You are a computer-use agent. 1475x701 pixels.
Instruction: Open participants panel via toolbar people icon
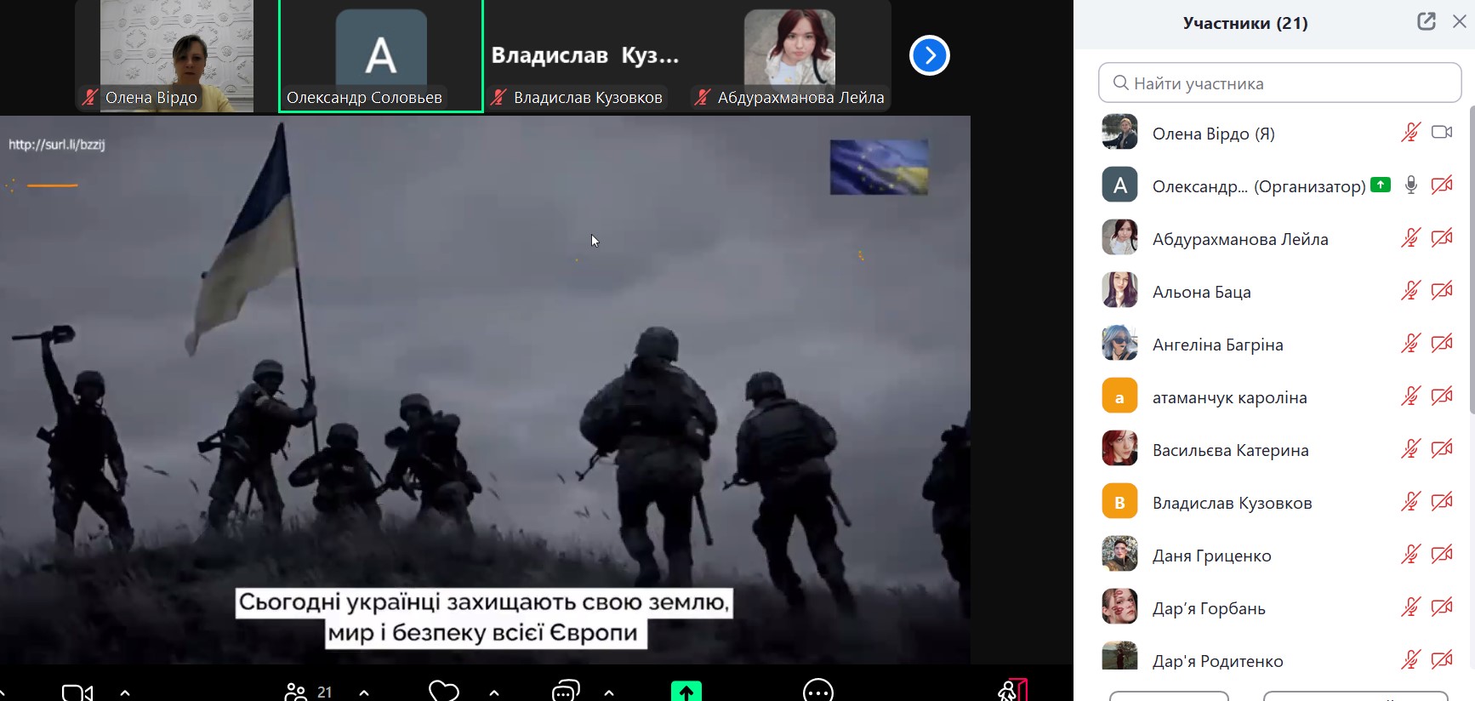coord(295,692)
